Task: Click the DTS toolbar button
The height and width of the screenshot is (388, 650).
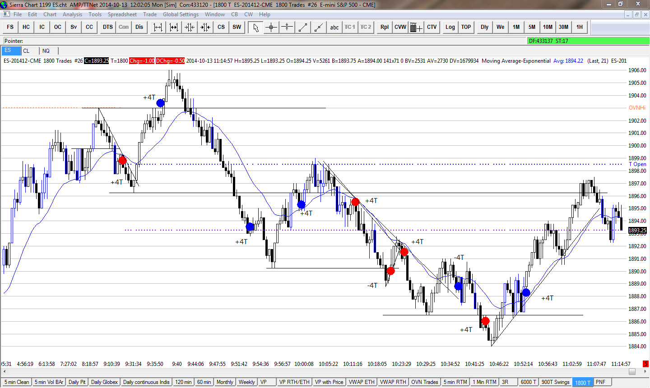Action: [x=108, y=27]
